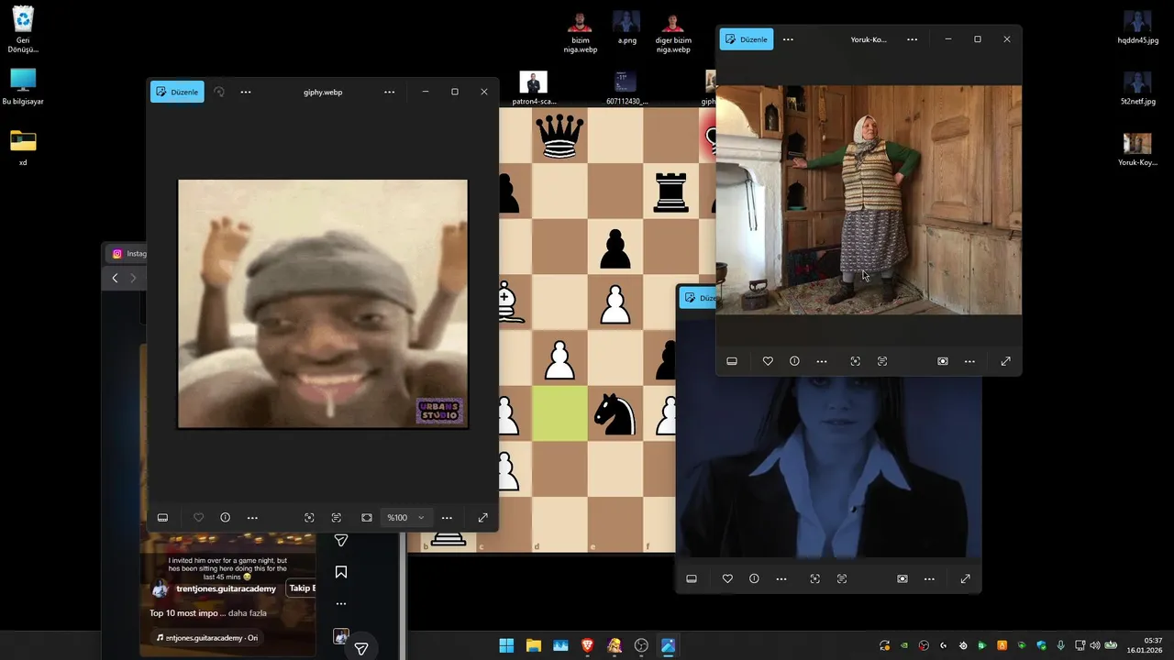Viewport: 1174px width, 660px height.
Task: Favorite the blue woman photo with the heart
Action: click(x=727, y=578)
